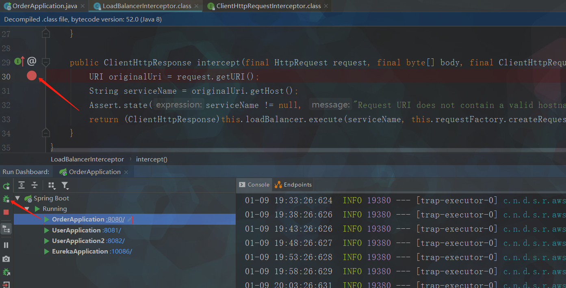Click the return keyword on line 33
The image size is (566, 288).
(104, 119)
